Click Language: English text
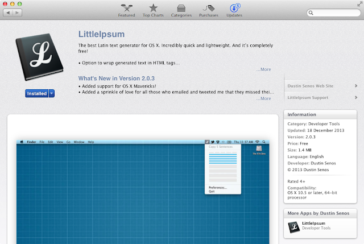 point(305,157)
